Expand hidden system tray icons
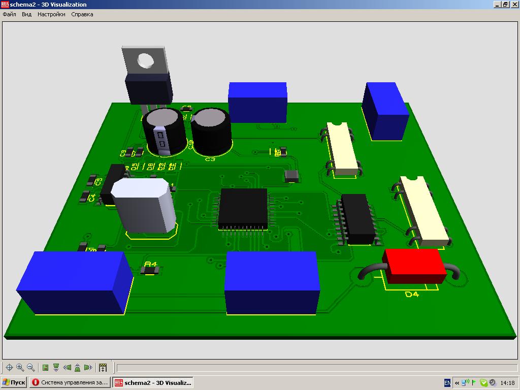This screenshot has height=390, width=520. pyautogui.click(x=457, y=383)
